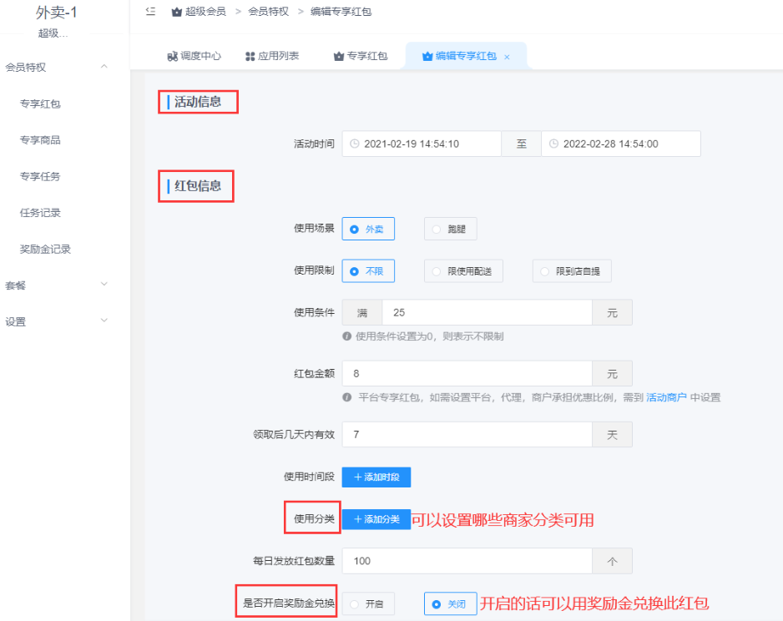The height and width of the screenshot is (621, 783).
Task: Click the activity end time field
Action: 621,144
